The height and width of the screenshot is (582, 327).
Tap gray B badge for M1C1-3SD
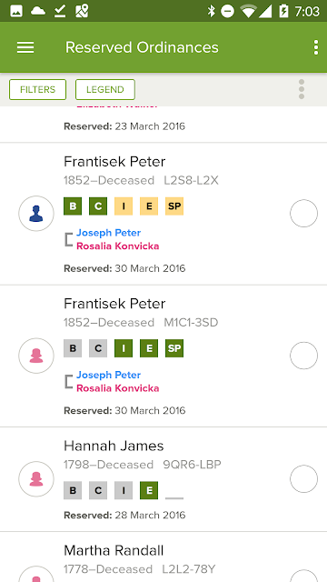point(73,348)
